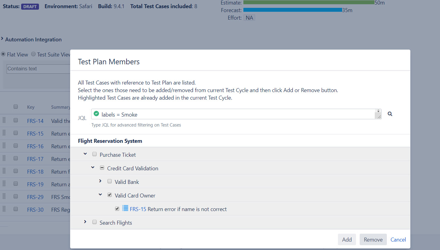440x250 pixels.
Task: Click the Valid Card Owner label
Action: tap(135, 195)
